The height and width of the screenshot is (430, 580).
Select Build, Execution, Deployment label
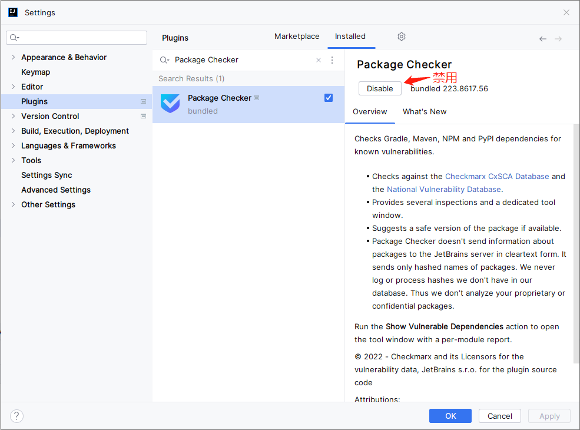[75, 131]
